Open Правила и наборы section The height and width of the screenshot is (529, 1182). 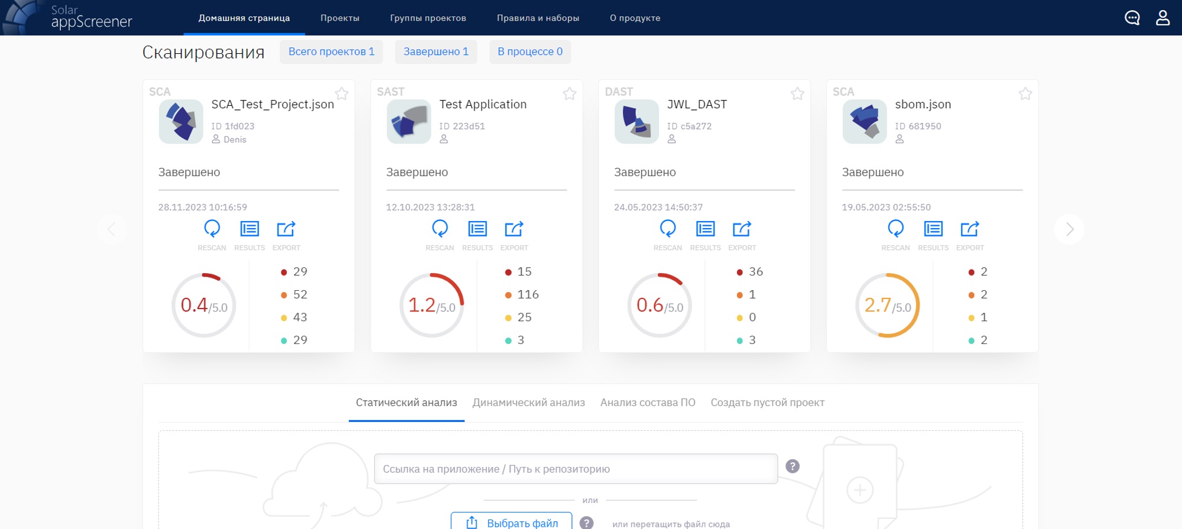pos(538,18)
